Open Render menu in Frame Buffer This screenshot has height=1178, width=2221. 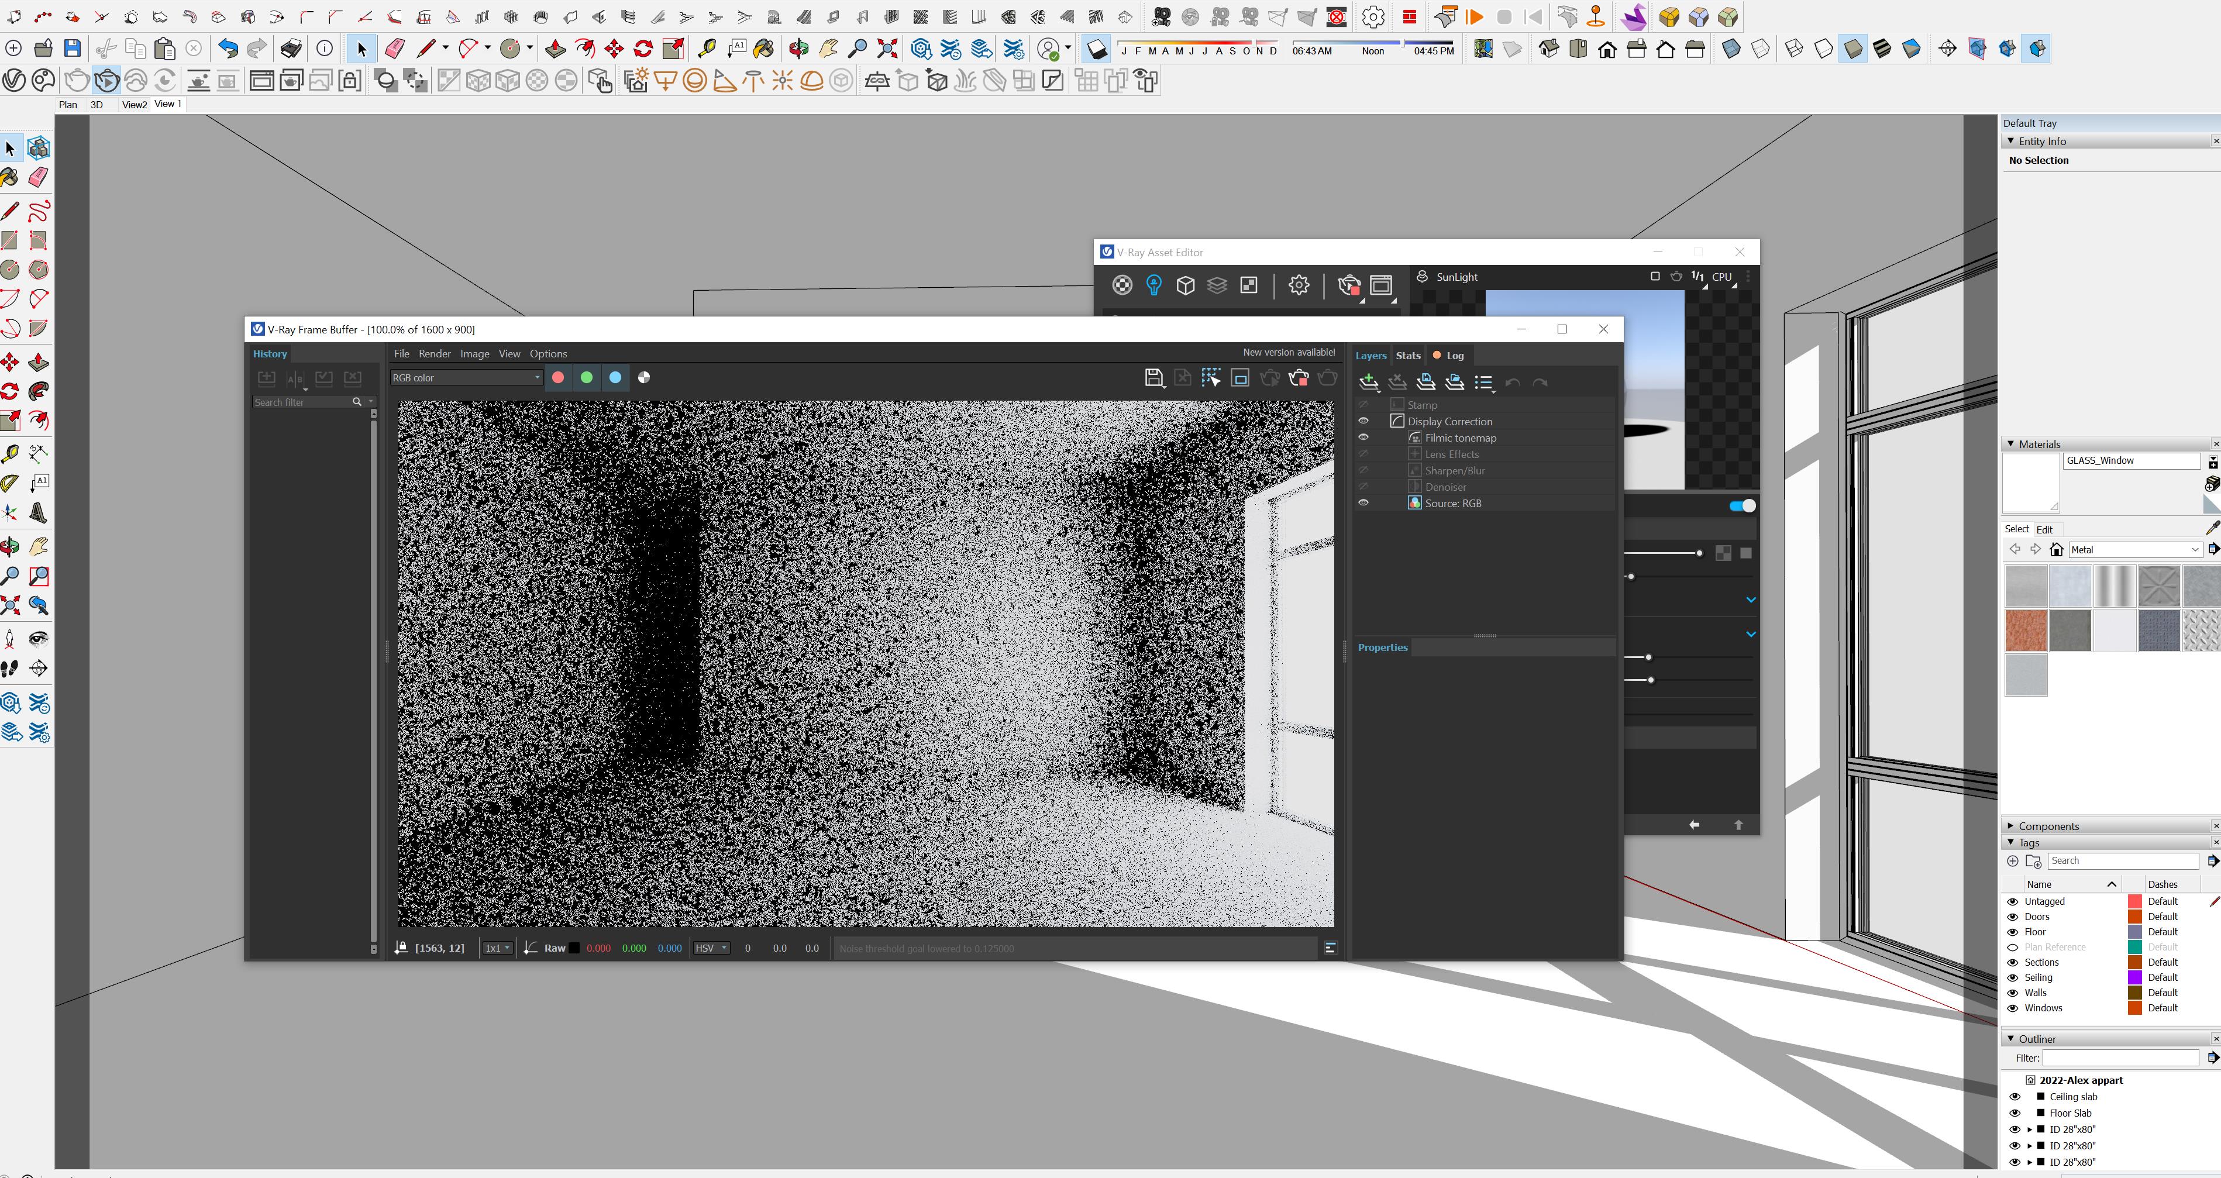pyautogui.click(x=435, y=353)
